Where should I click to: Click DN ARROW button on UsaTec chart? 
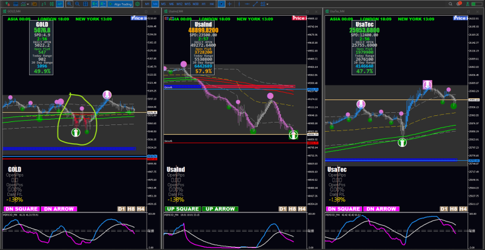point(381,209)
